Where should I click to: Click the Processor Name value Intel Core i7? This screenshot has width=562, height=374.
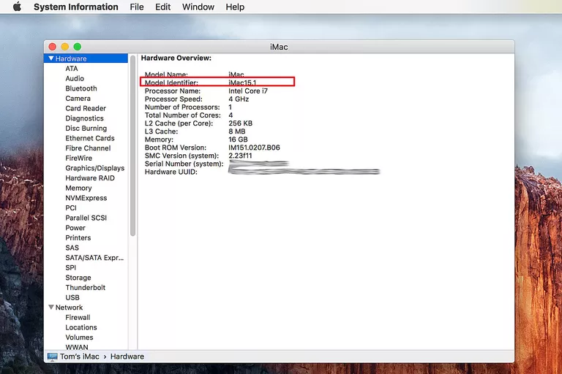(248, 91)
